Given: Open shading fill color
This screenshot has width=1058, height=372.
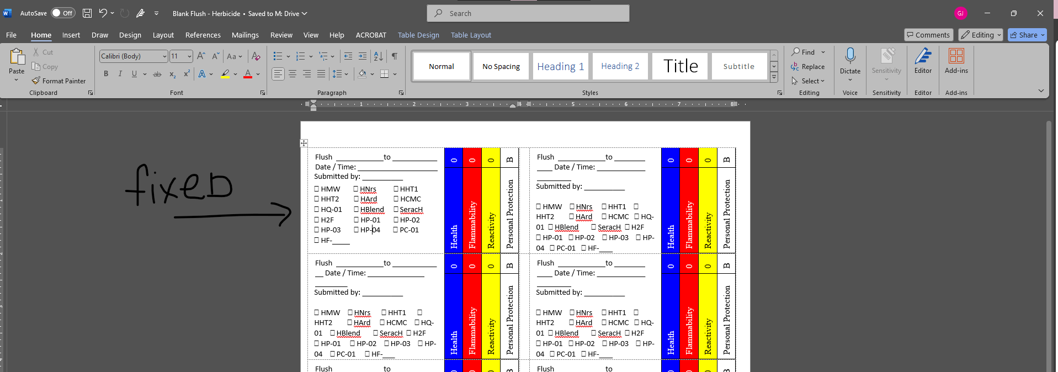Looking at the screenshot, I should [362, 73].
